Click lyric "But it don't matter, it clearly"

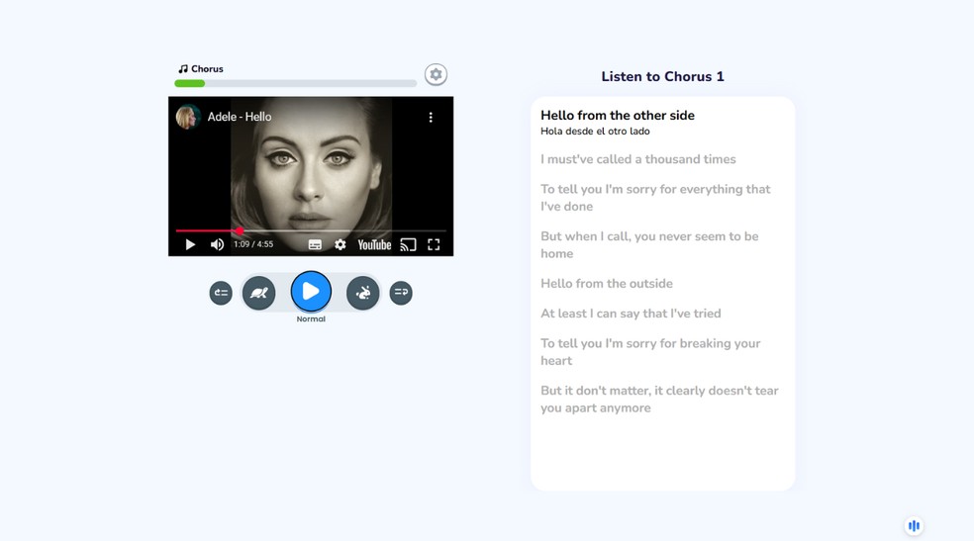(x=659, y=399)
